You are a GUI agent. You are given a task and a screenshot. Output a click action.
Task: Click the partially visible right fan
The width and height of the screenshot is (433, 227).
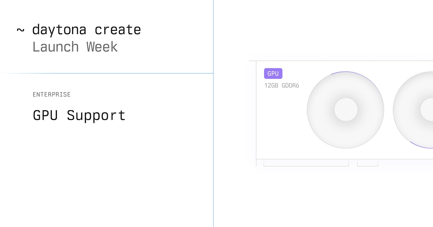point(413,110)
